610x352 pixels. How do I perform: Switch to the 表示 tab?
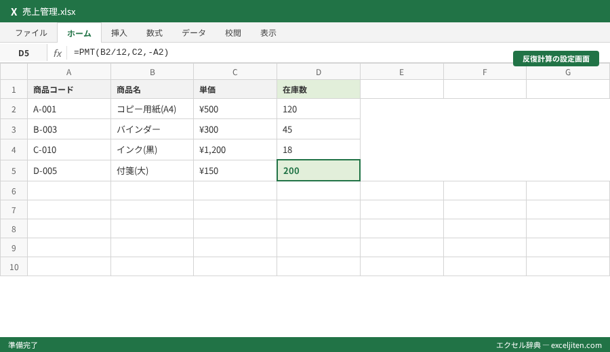click(268, 33)
